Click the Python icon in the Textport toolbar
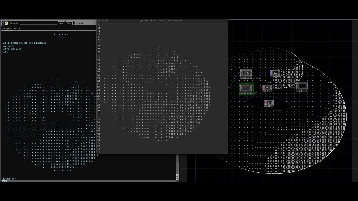The width and height of the screenshot is (358, 201). coord(6,23)
